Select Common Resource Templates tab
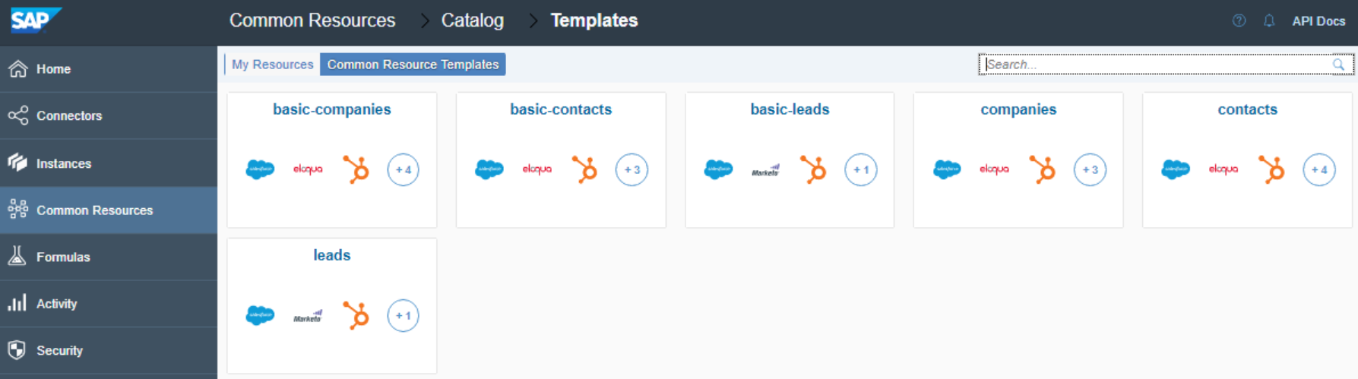Screen dimensions: 1358x379 [x=413, y=65]
